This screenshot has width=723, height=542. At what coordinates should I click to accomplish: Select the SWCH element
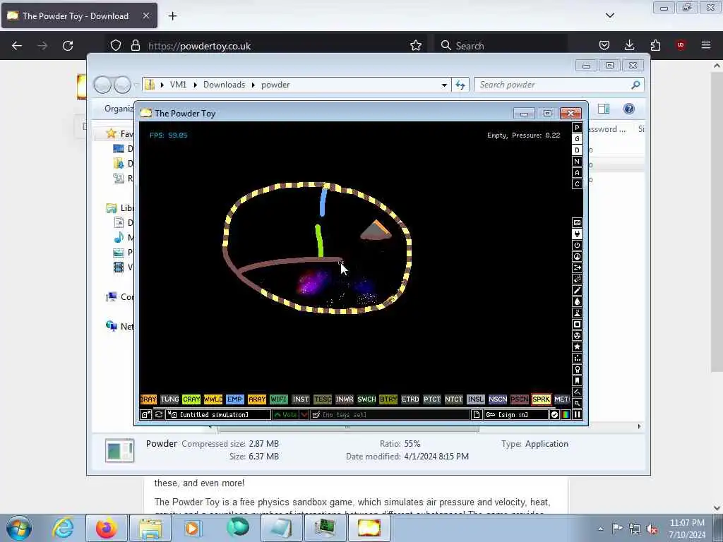point(366,399)
